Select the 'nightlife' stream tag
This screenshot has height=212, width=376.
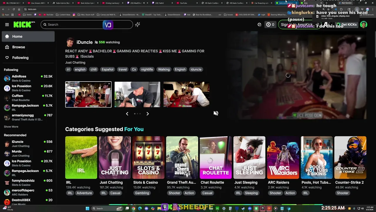pyautogui.click(x=147, y=69)
